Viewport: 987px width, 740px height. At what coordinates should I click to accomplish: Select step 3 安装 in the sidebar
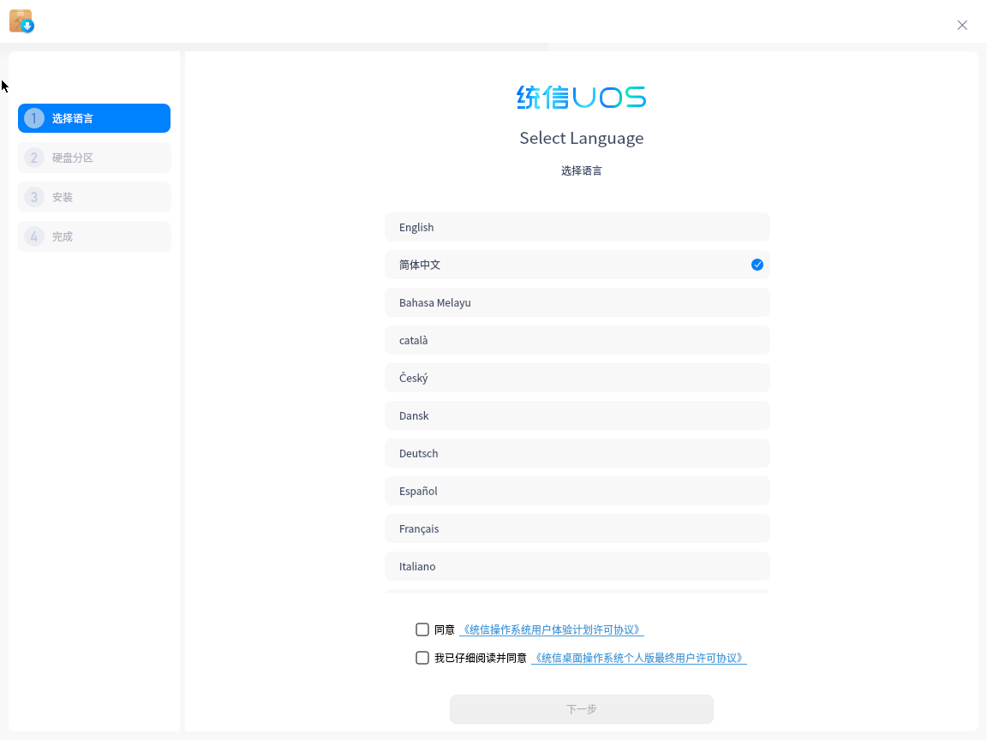[94, 197]
